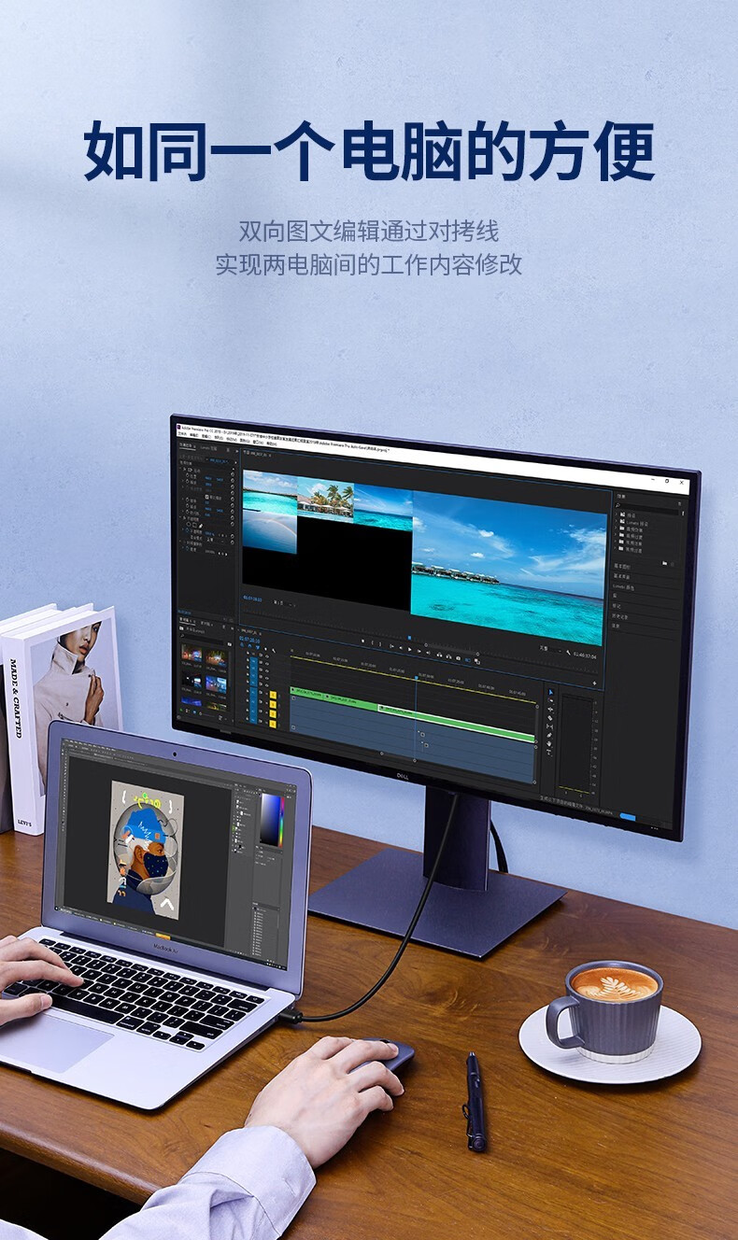Click the export frame camera icon

tap(458, 658)
